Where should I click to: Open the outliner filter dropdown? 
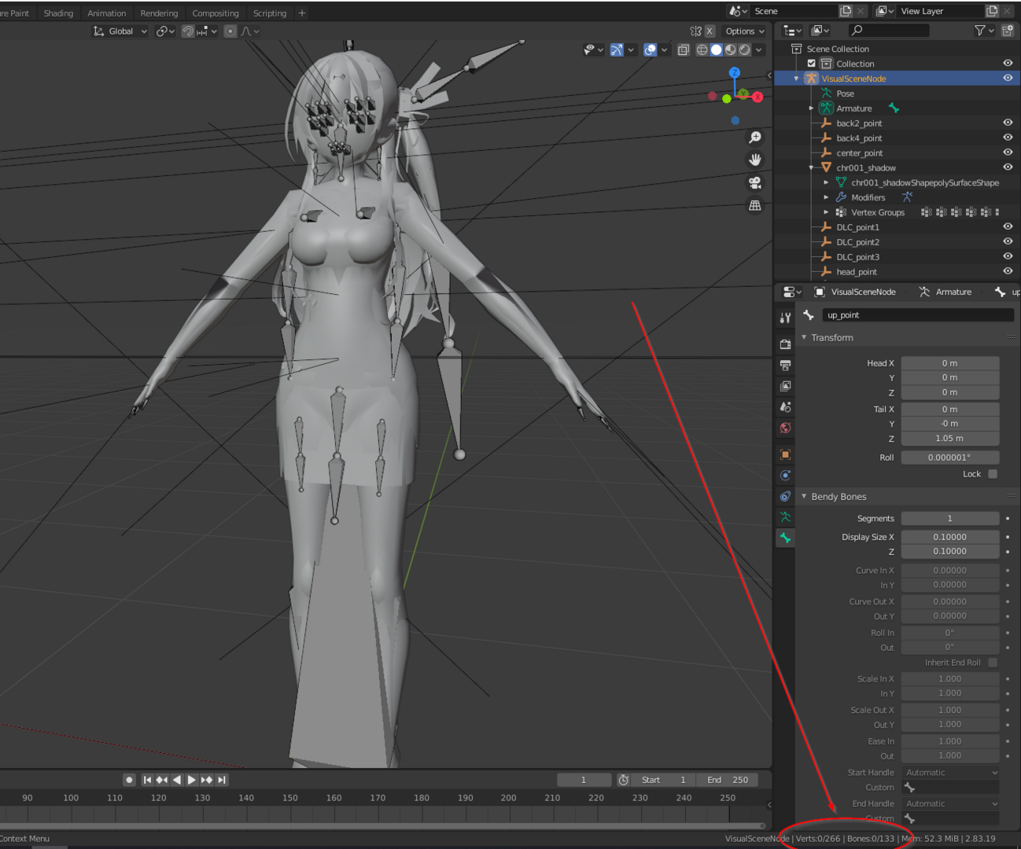click(x=983, y=31)
